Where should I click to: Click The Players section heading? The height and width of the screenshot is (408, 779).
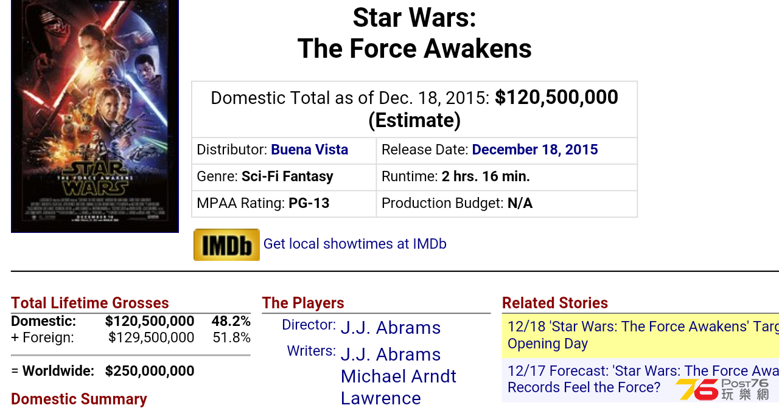pyautogui.click(x=303, y=303)
